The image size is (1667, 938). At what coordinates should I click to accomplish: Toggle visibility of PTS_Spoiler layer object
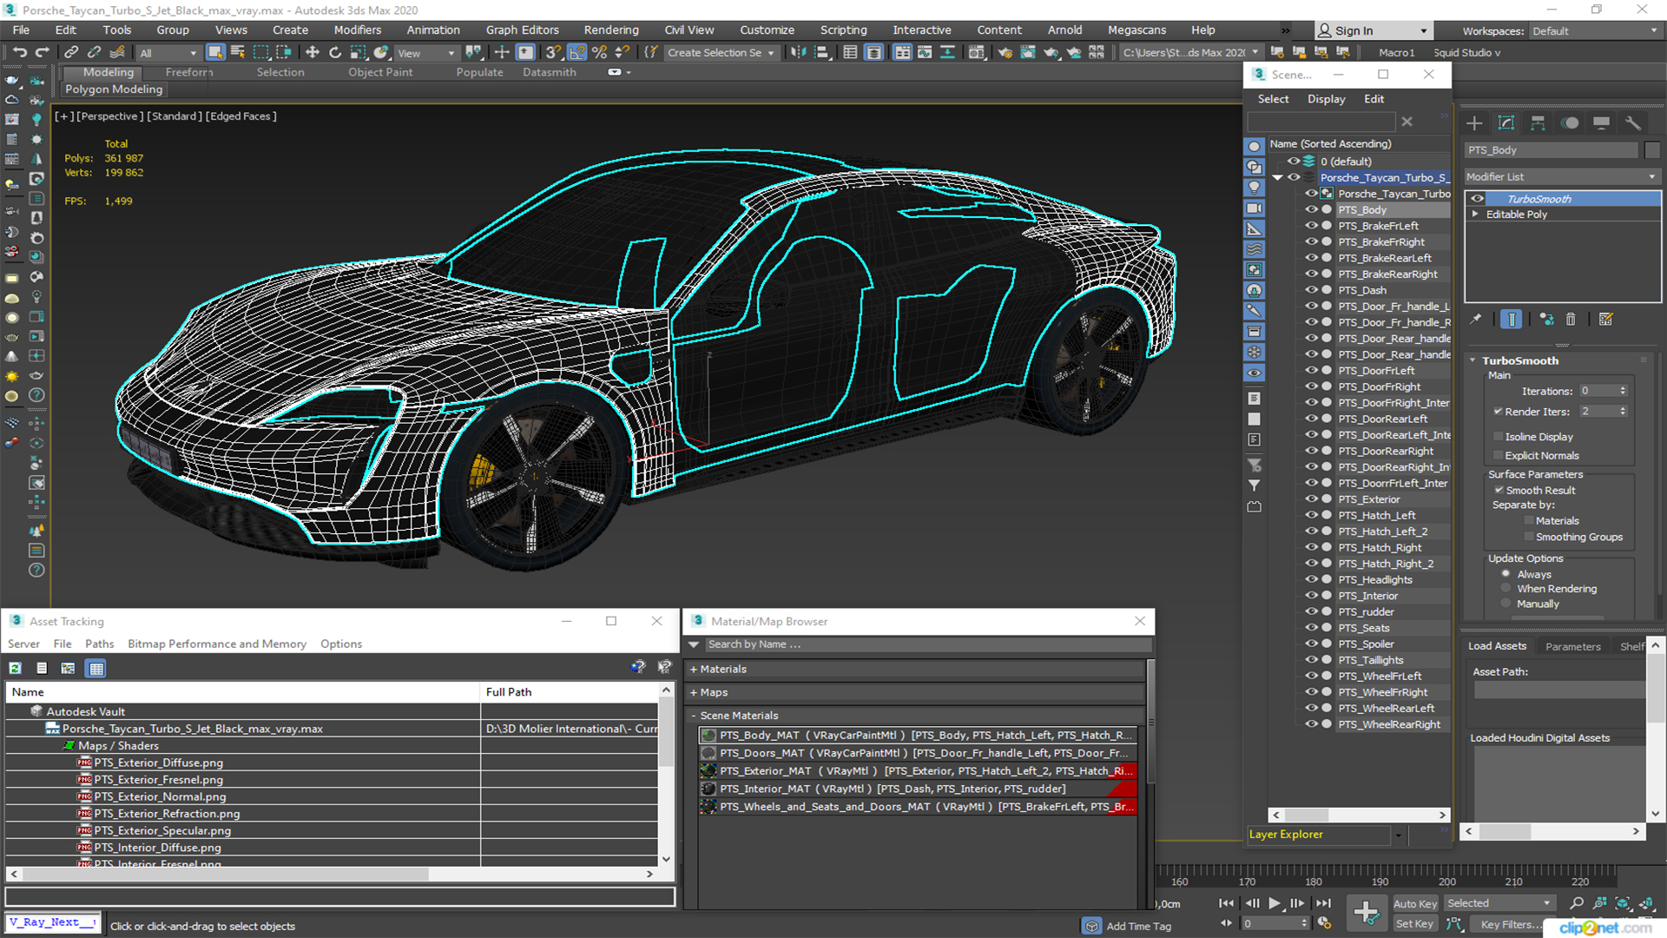[1311, 644]
